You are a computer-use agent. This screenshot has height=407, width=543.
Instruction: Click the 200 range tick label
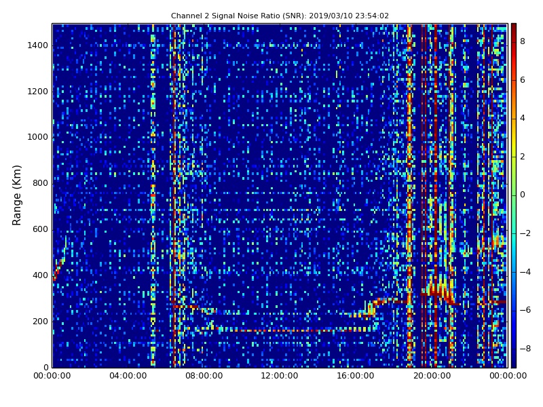click(x=40, y=321)
